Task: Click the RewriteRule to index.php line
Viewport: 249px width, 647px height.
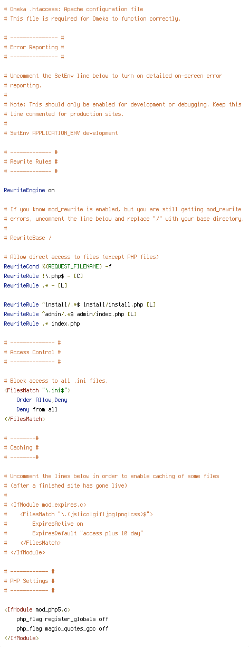Action: pos(42,323)
